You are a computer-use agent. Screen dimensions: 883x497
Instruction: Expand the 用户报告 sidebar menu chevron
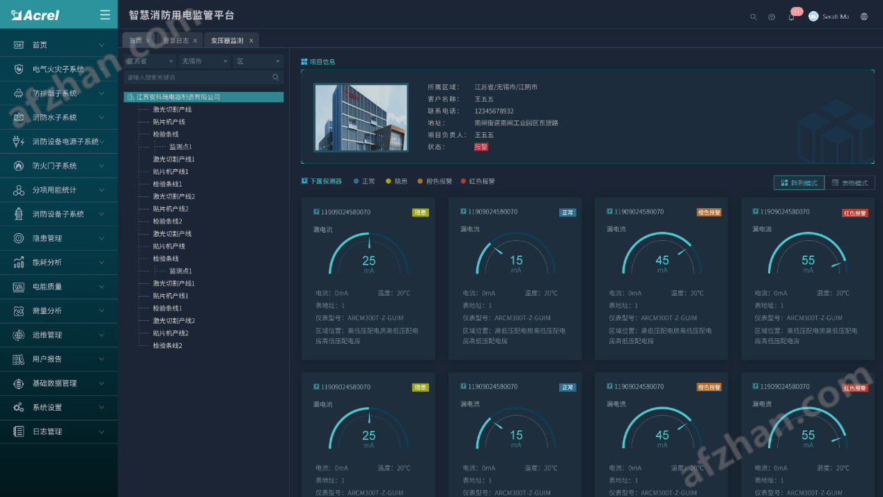102,359
